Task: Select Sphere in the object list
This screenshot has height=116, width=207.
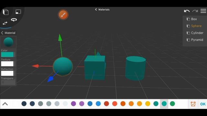Action: tap(196, 26)
